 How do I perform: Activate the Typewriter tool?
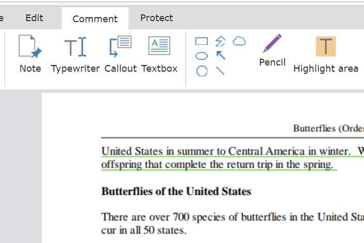tap(75, 54)
